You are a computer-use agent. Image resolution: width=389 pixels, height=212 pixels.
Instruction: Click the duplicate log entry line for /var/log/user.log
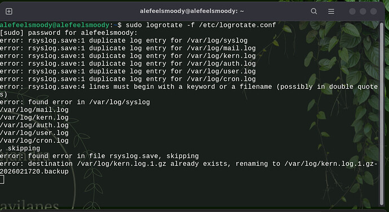pos(128,71)
